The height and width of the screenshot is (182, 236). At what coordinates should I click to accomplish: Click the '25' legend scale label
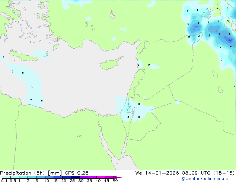tap(72, 181)
